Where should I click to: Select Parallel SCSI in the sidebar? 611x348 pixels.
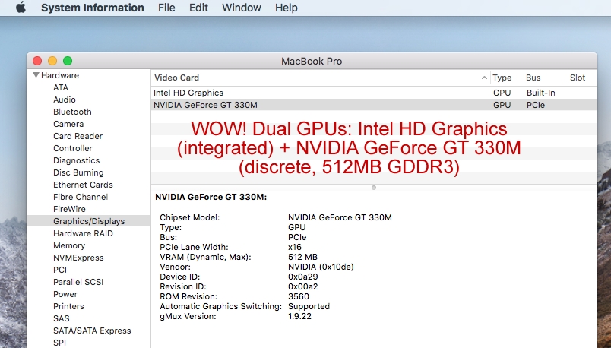coord(78,282)
